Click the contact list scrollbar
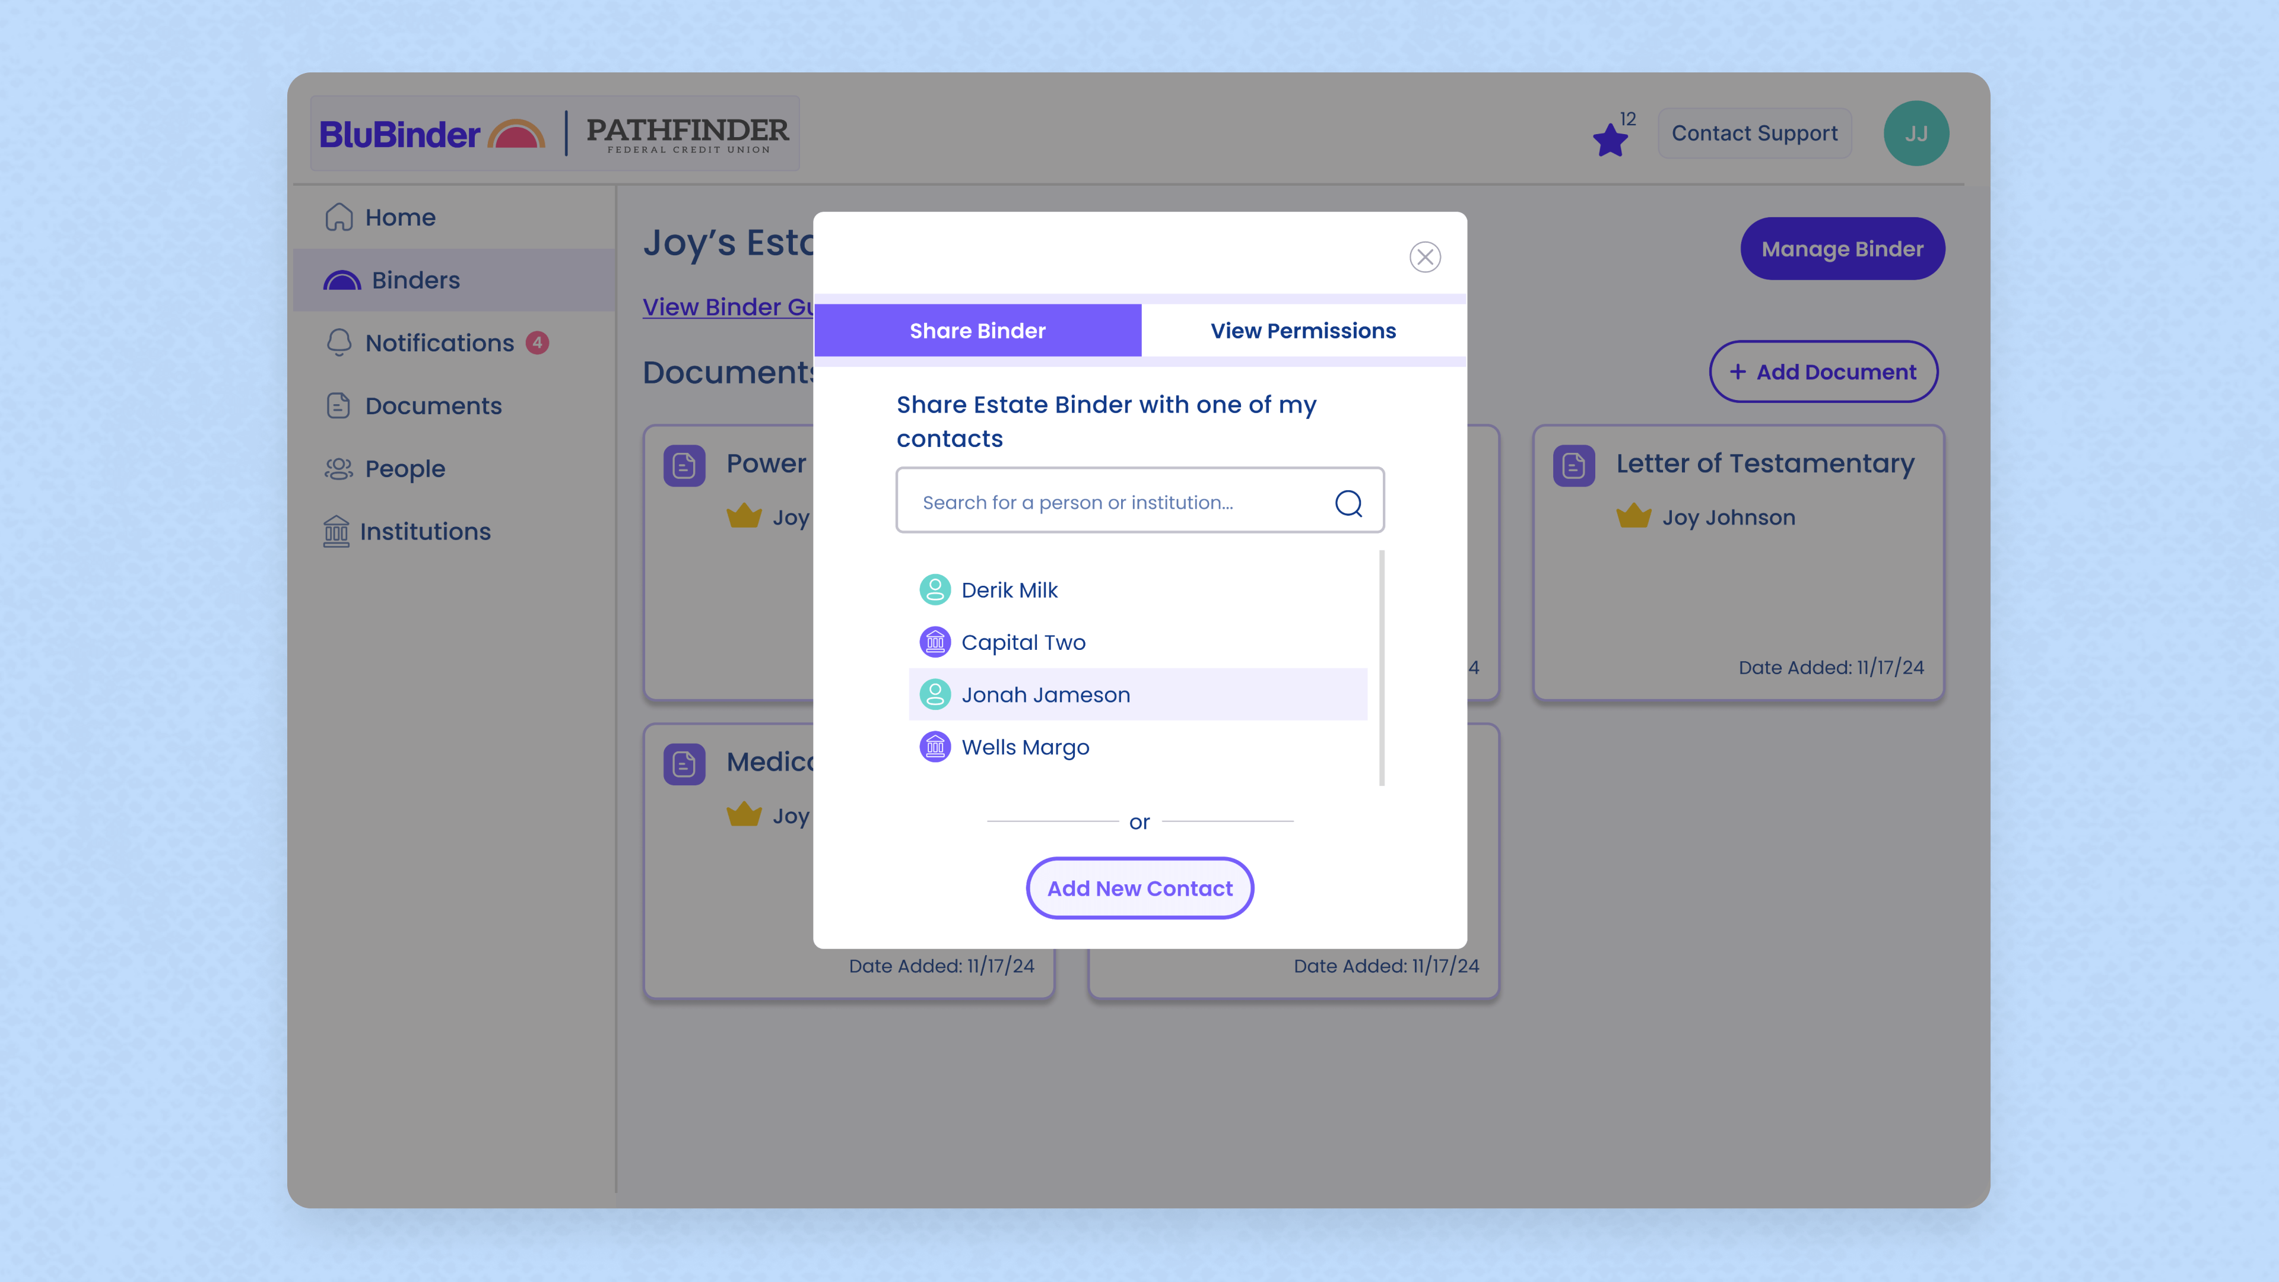 point(1381,668)
